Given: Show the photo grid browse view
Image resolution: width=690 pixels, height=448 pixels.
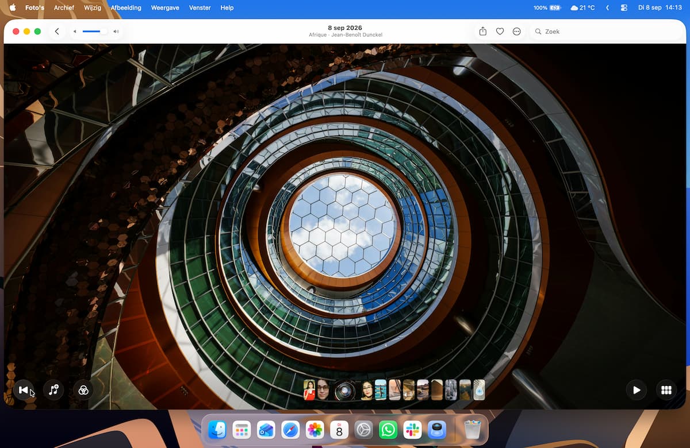Looking at the screenshot, I should coord(666,390).
